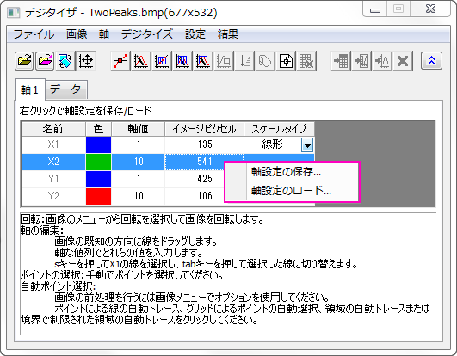Click the greyed label tag toolbar icon
Viewport: 457px width, 356px height.
[265, 61]
